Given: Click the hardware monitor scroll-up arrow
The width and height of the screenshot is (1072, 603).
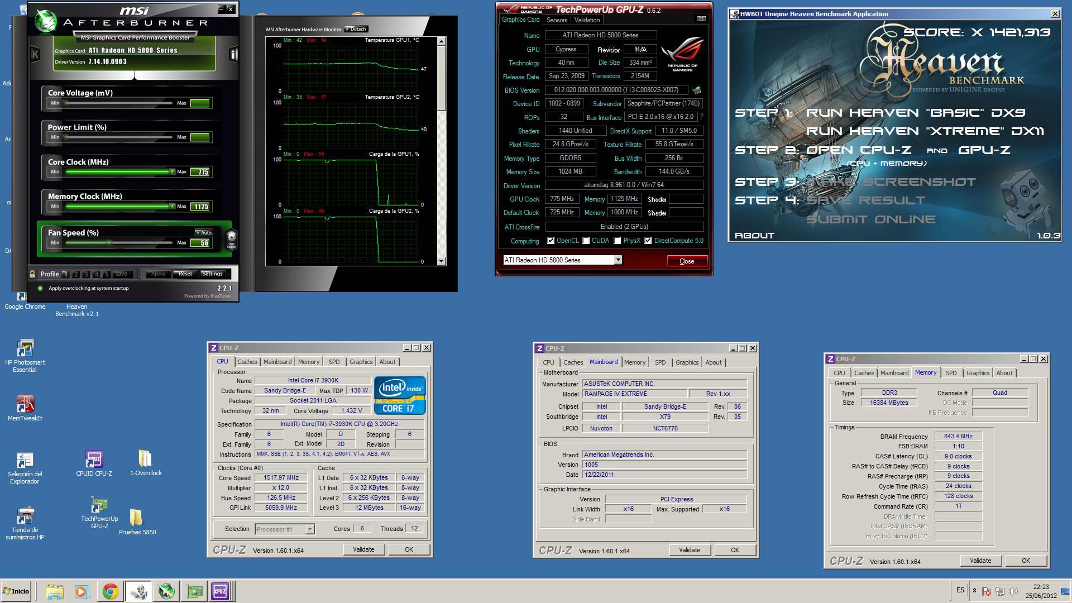Looking at the screenshot, I should 442,41.
